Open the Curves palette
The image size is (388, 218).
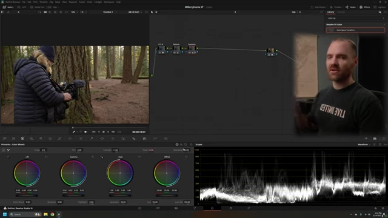click(x=59, y=139)
